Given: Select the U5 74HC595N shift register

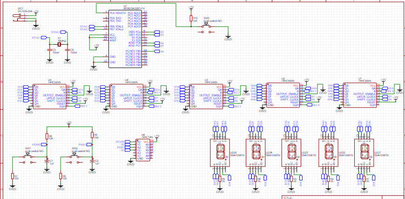Looking at the screenshot, I should 49,96.
